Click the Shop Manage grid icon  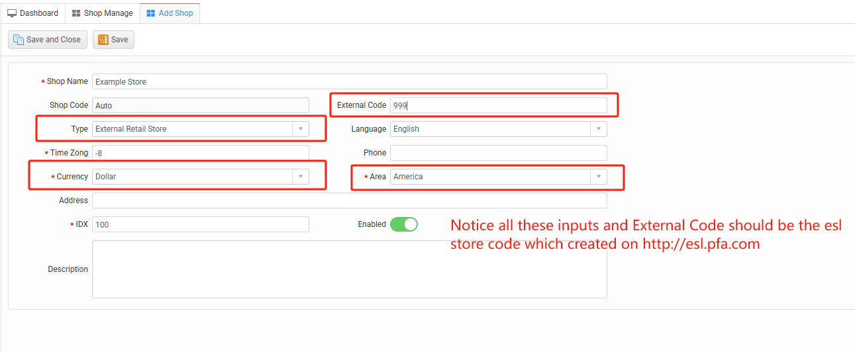[x=76, y=13]
